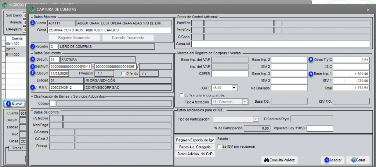Click the ADQUI. GRAV. DEST OPERA account description
376x167 pixels.
(x=124, y=23)
